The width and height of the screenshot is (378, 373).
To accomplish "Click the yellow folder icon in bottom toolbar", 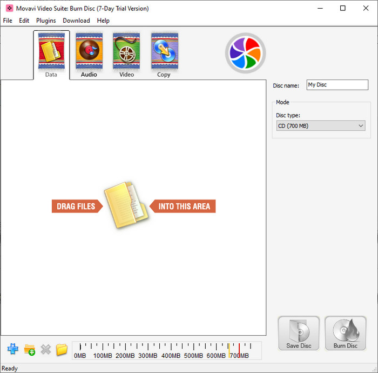I will pyautogui.click(x=62, y=350).
